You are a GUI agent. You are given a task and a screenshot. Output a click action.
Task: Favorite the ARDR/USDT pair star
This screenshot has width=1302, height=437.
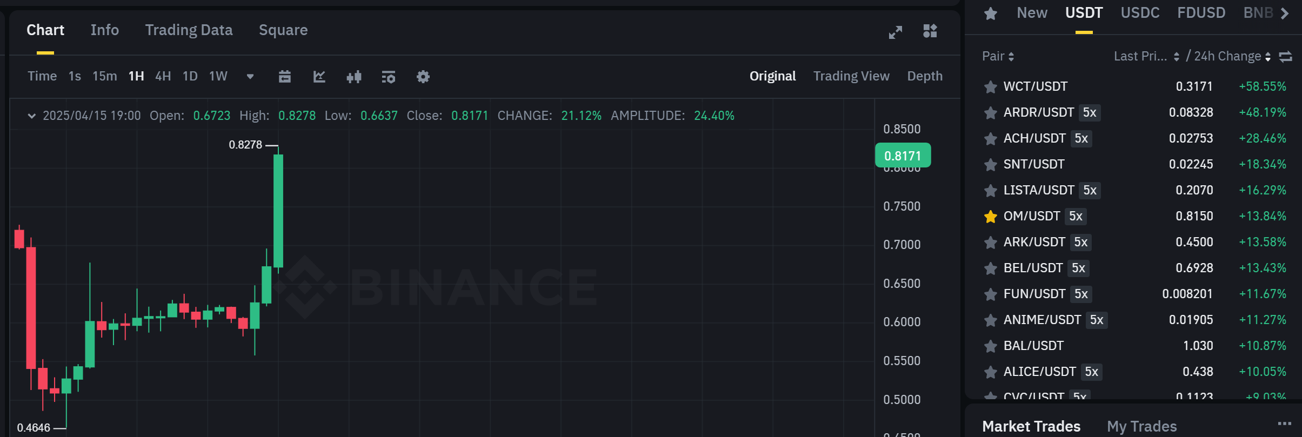(991, 112)
